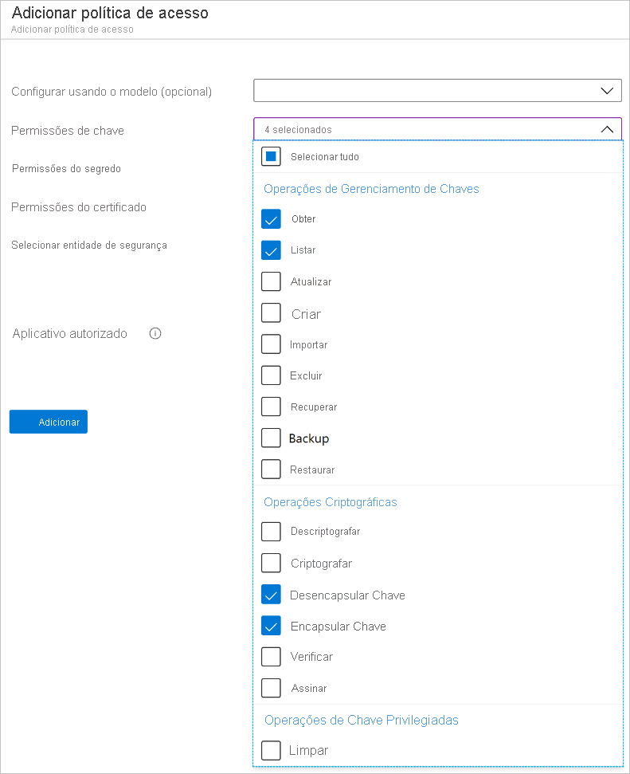
Task: Check the Criar key permission
Action: 271,313
